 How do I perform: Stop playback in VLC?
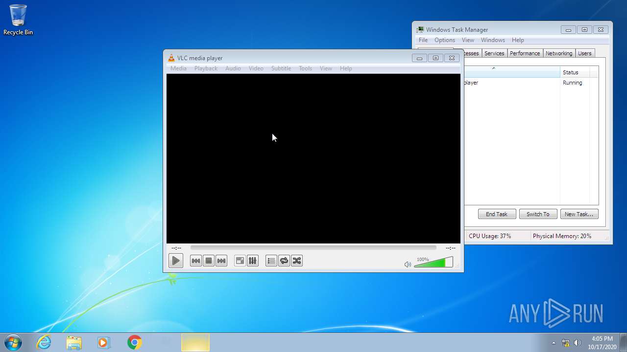[209, 261]
